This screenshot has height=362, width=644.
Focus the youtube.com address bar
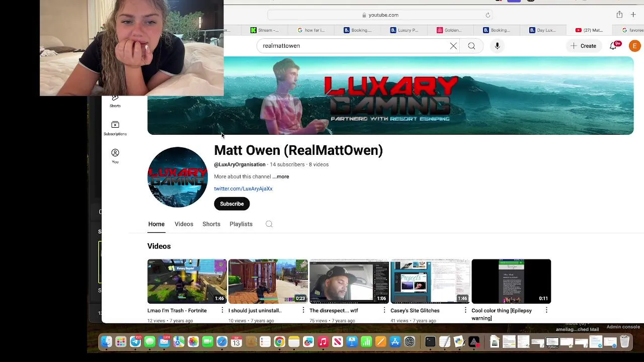point(380,15)
